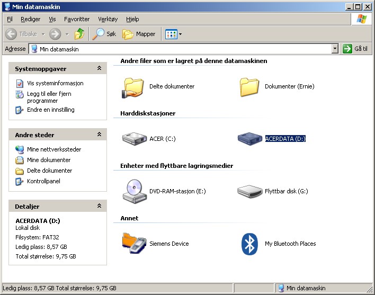The image size is (375, 295).
Task: Click the title bar computer icon
Action: coord(7,6)
